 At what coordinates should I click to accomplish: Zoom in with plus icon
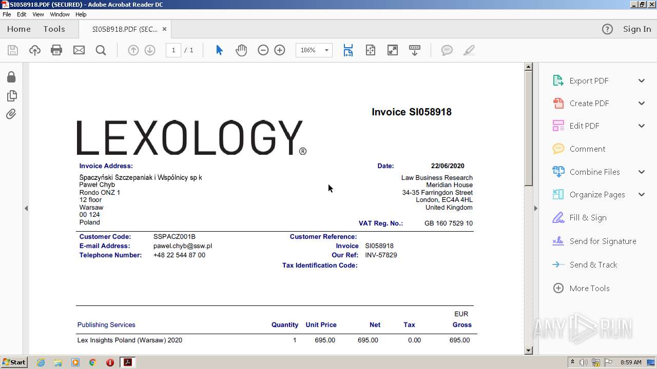click(x=280, y=50)
